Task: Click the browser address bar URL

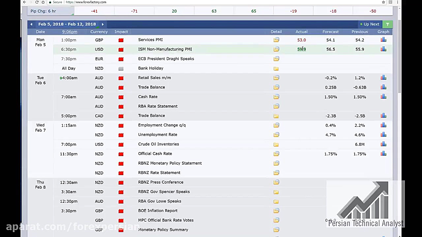Action: pyautogui.click(x=86, y=2)
